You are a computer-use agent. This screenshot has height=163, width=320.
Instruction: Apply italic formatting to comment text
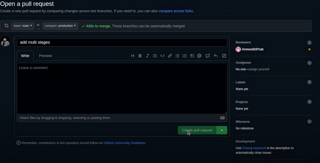coord(147,56)
